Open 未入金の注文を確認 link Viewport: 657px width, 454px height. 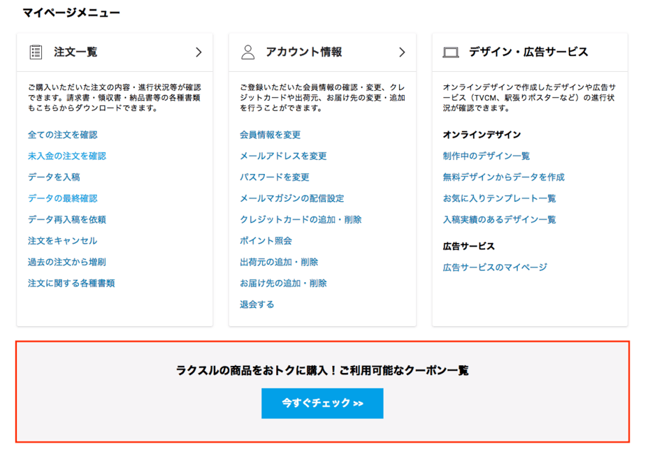67,156
